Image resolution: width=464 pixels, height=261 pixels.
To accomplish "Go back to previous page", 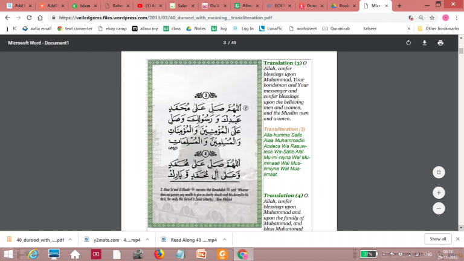I will click(x=7, y=18).
